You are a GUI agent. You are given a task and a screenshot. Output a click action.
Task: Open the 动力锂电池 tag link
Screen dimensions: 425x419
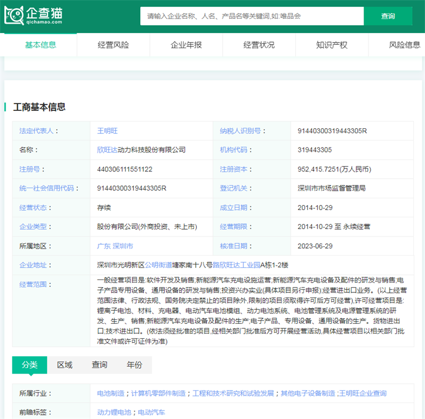[114, 412]
